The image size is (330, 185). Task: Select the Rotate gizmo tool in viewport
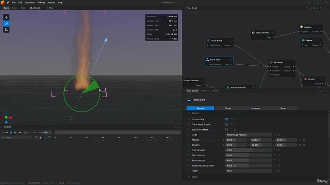(6, 24)
